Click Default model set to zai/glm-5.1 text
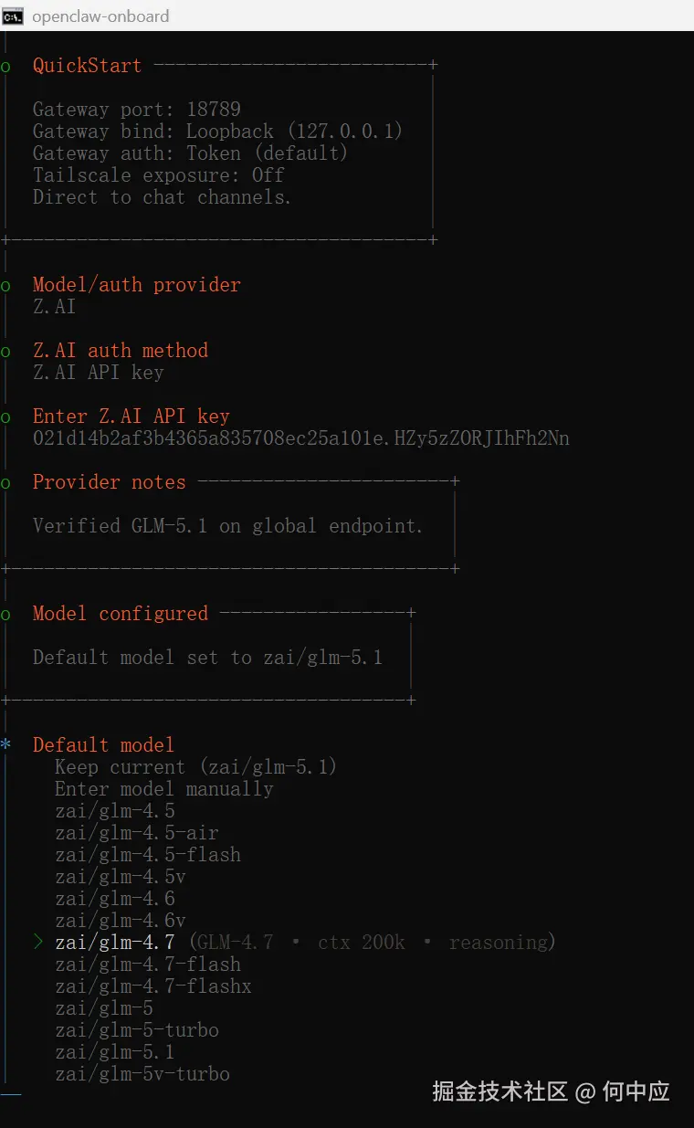This screenshot has width=694, height=1128. pyautogui.click(x=207, y=658)
